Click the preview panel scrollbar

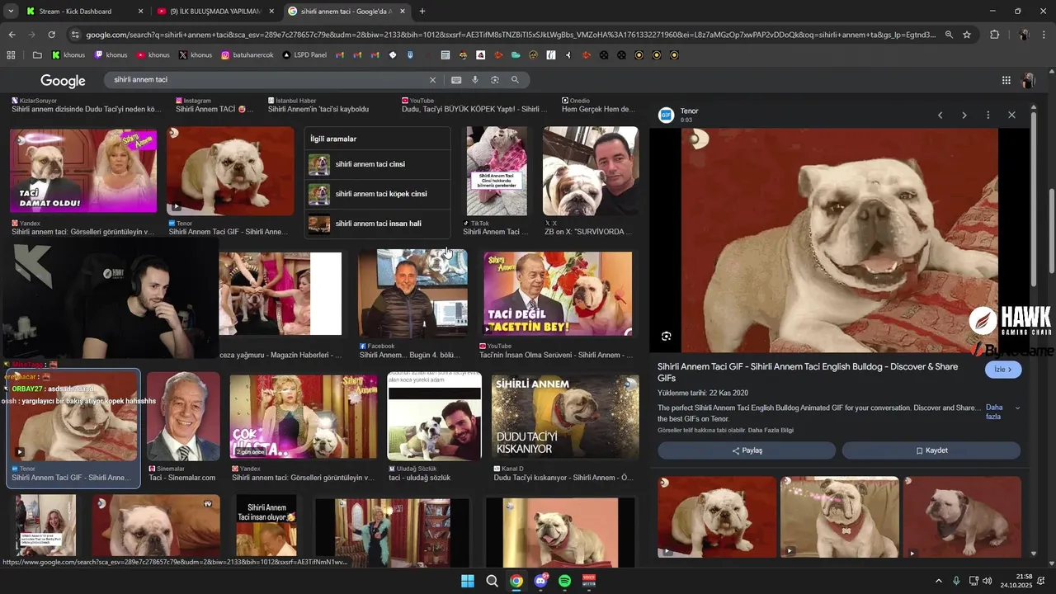pos(1034,200)
